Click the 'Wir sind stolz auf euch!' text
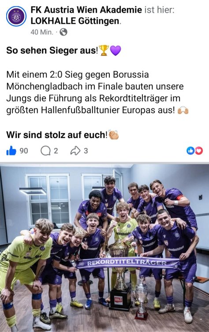This screenshot has width=209, height=332. [x=57, y=135]
